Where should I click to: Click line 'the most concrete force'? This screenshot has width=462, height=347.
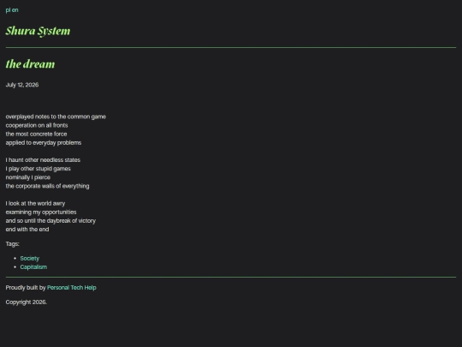pos(36,134)
